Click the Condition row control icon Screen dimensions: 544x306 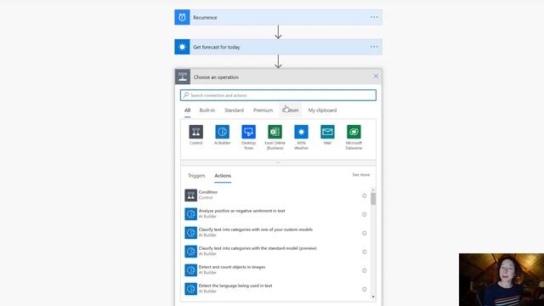pos(190,195)
